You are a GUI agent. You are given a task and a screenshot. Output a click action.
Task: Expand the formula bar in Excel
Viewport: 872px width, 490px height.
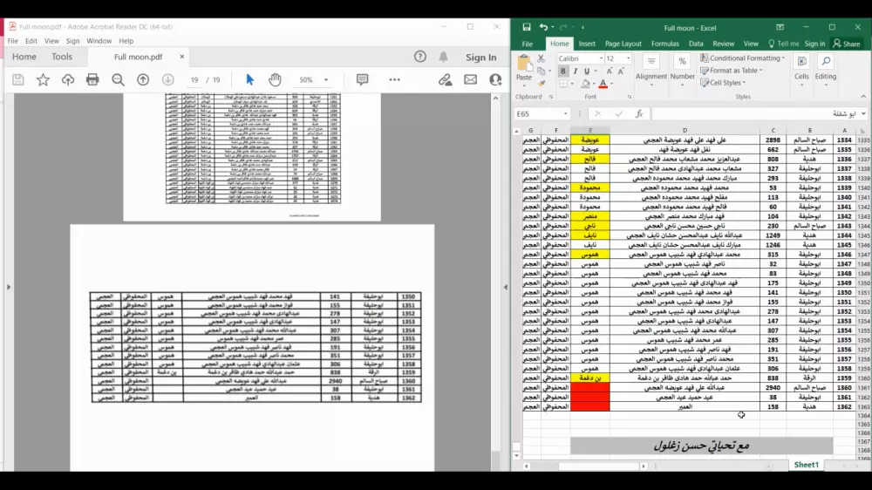[x=863, y=113]
